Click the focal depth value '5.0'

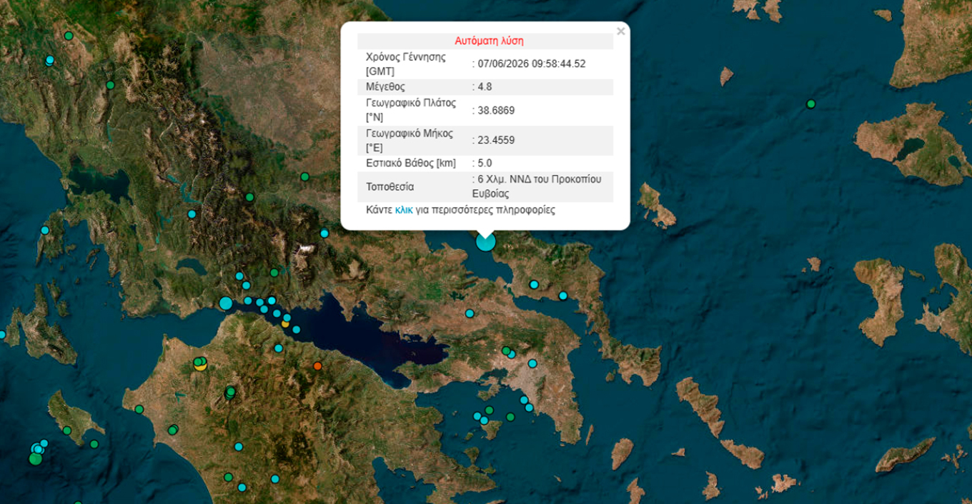click(485, 163)
